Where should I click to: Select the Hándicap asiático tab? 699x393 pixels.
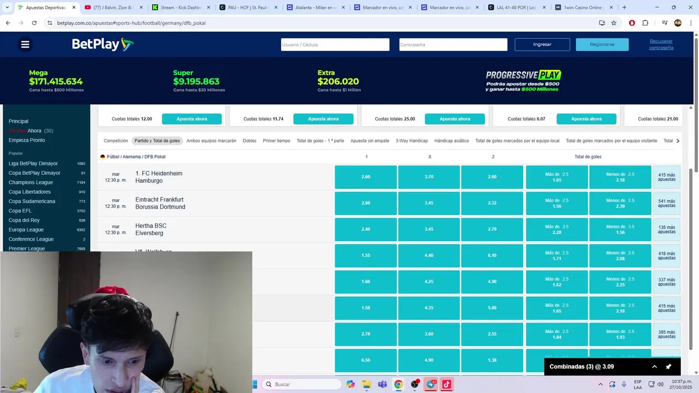click(x=452, y=141)
